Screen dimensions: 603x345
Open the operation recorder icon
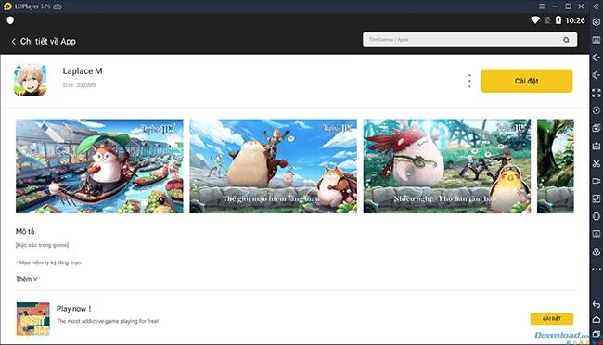pyautogui.click(x=597, y=110)
